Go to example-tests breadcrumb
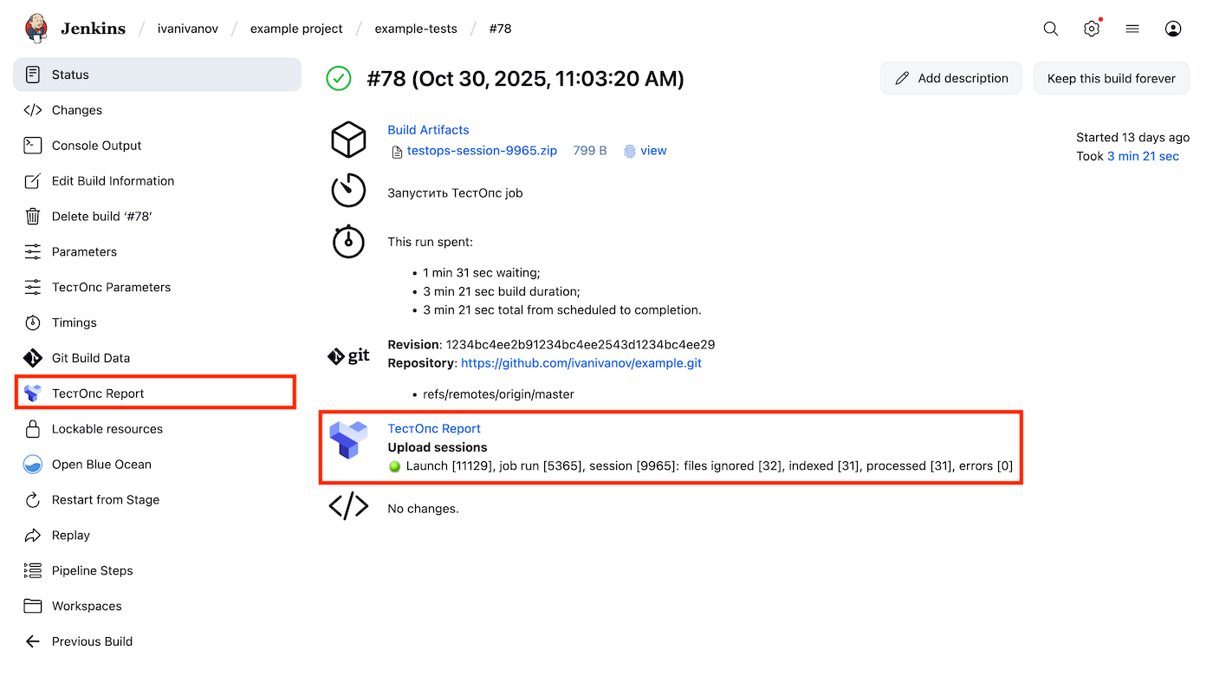Viewport: 1213px width, 683px height. pos(416,29)
